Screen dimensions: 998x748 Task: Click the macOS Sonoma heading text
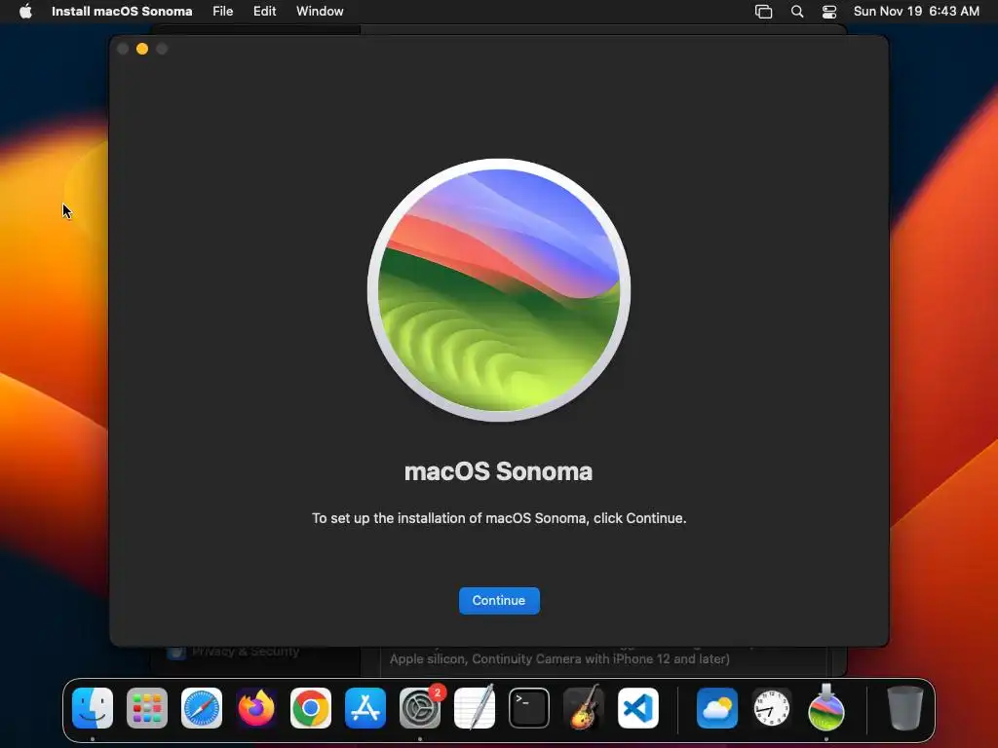coord(498,472)
